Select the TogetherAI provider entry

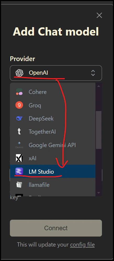53,132
